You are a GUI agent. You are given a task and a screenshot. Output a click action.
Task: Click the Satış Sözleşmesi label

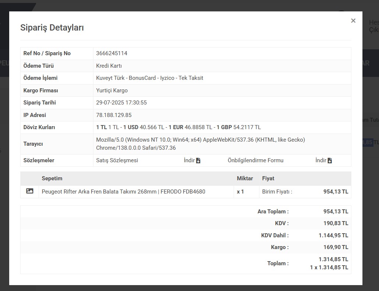(117, 160)
